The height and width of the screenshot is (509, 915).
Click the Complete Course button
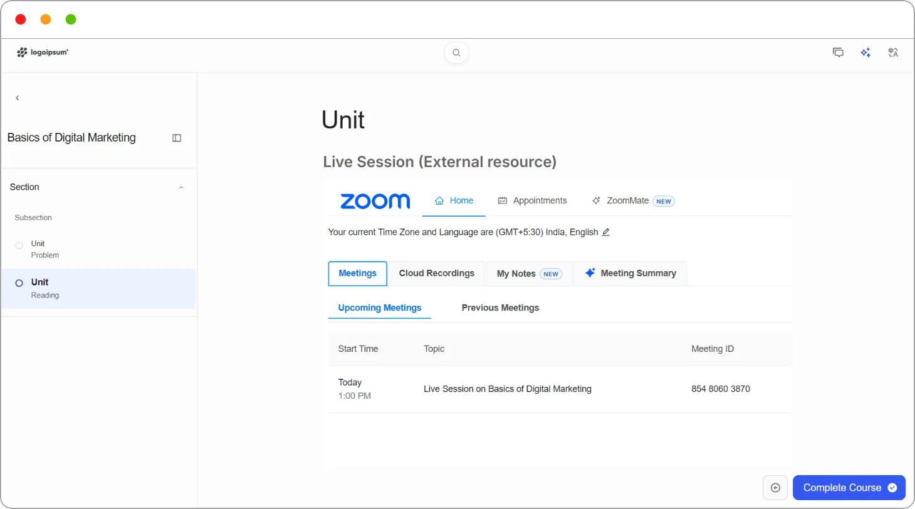[x=849, y=488]
